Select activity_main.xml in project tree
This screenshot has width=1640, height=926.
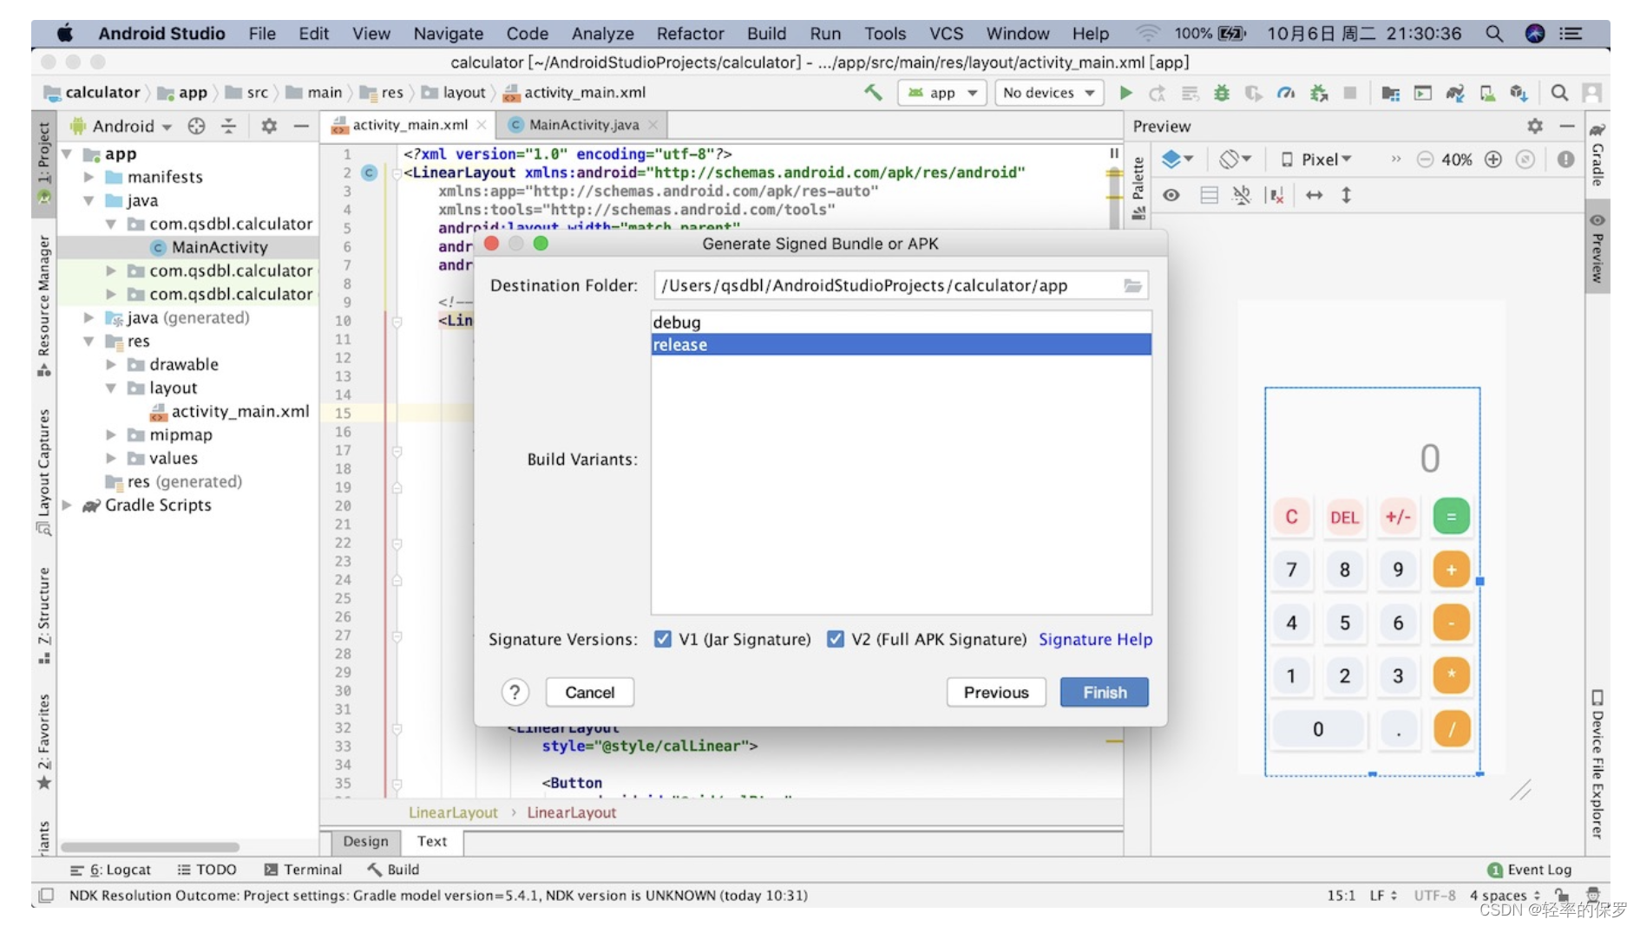pyautogui.click(x=230, y=411)
